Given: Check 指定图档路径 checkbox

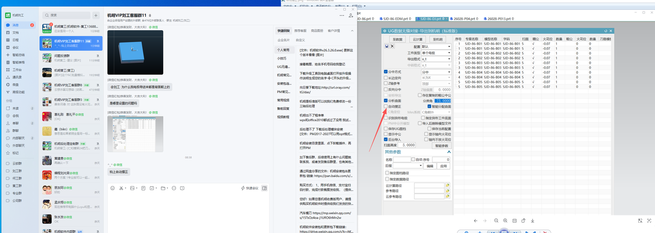Looking at the screenshot, I should [387, 173].
